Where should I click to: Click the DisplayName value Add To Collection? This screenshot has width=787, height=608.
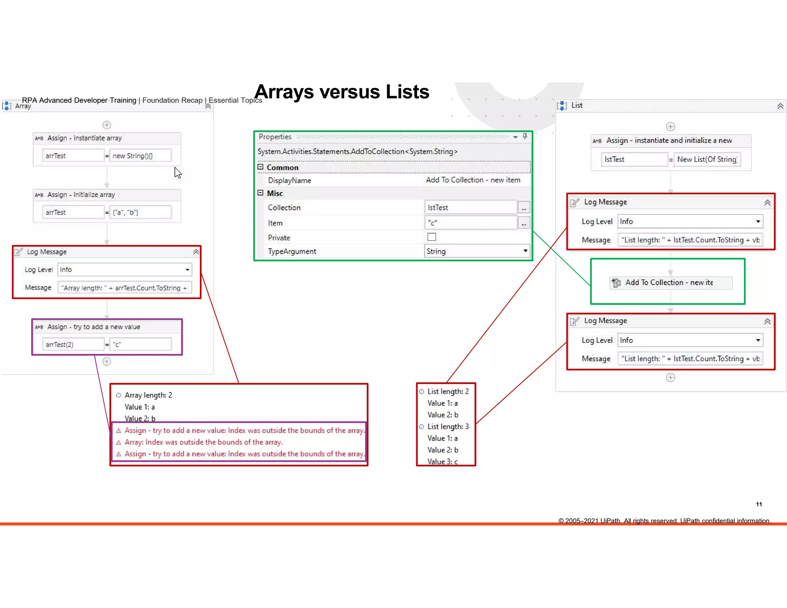point(473,180)
